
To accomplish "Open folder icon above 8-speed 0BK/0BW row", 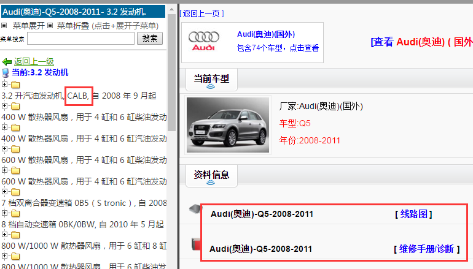I will tap(15, 213).
